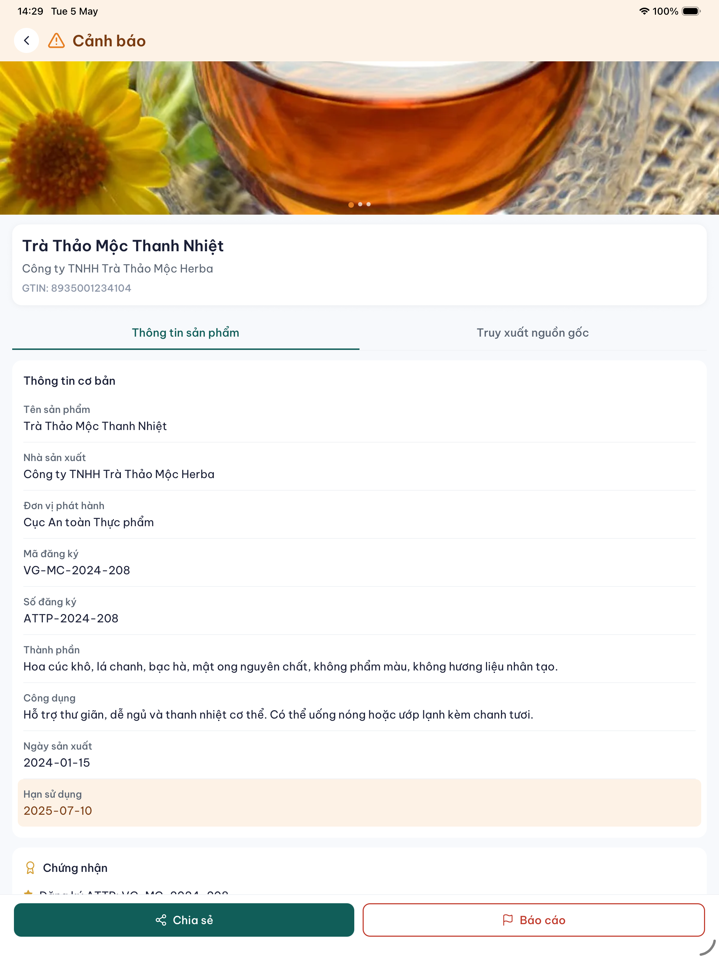Tap the back arrow button
Screen dimensions: 719x959
coord(26,41)
